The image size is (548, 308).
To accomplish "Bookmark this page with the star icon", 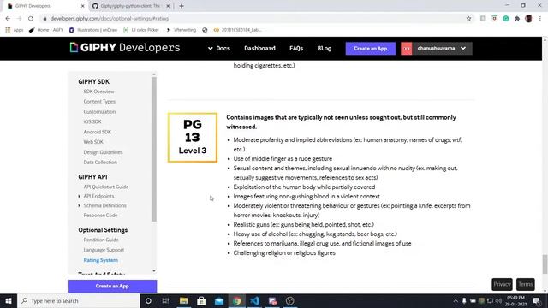I will [x=468, y=19].
